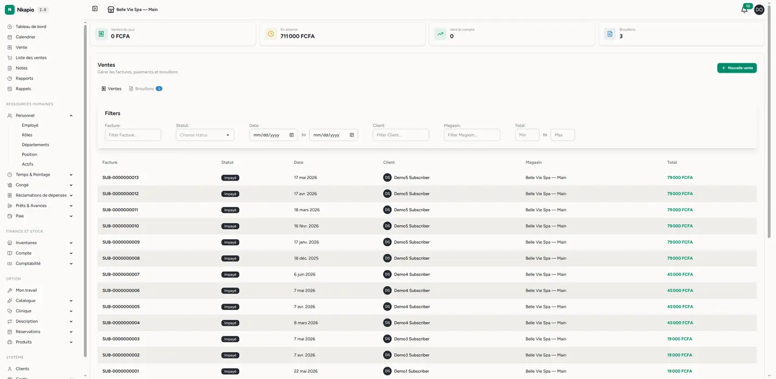Open the Choose status dropdown

click(205, 135)
